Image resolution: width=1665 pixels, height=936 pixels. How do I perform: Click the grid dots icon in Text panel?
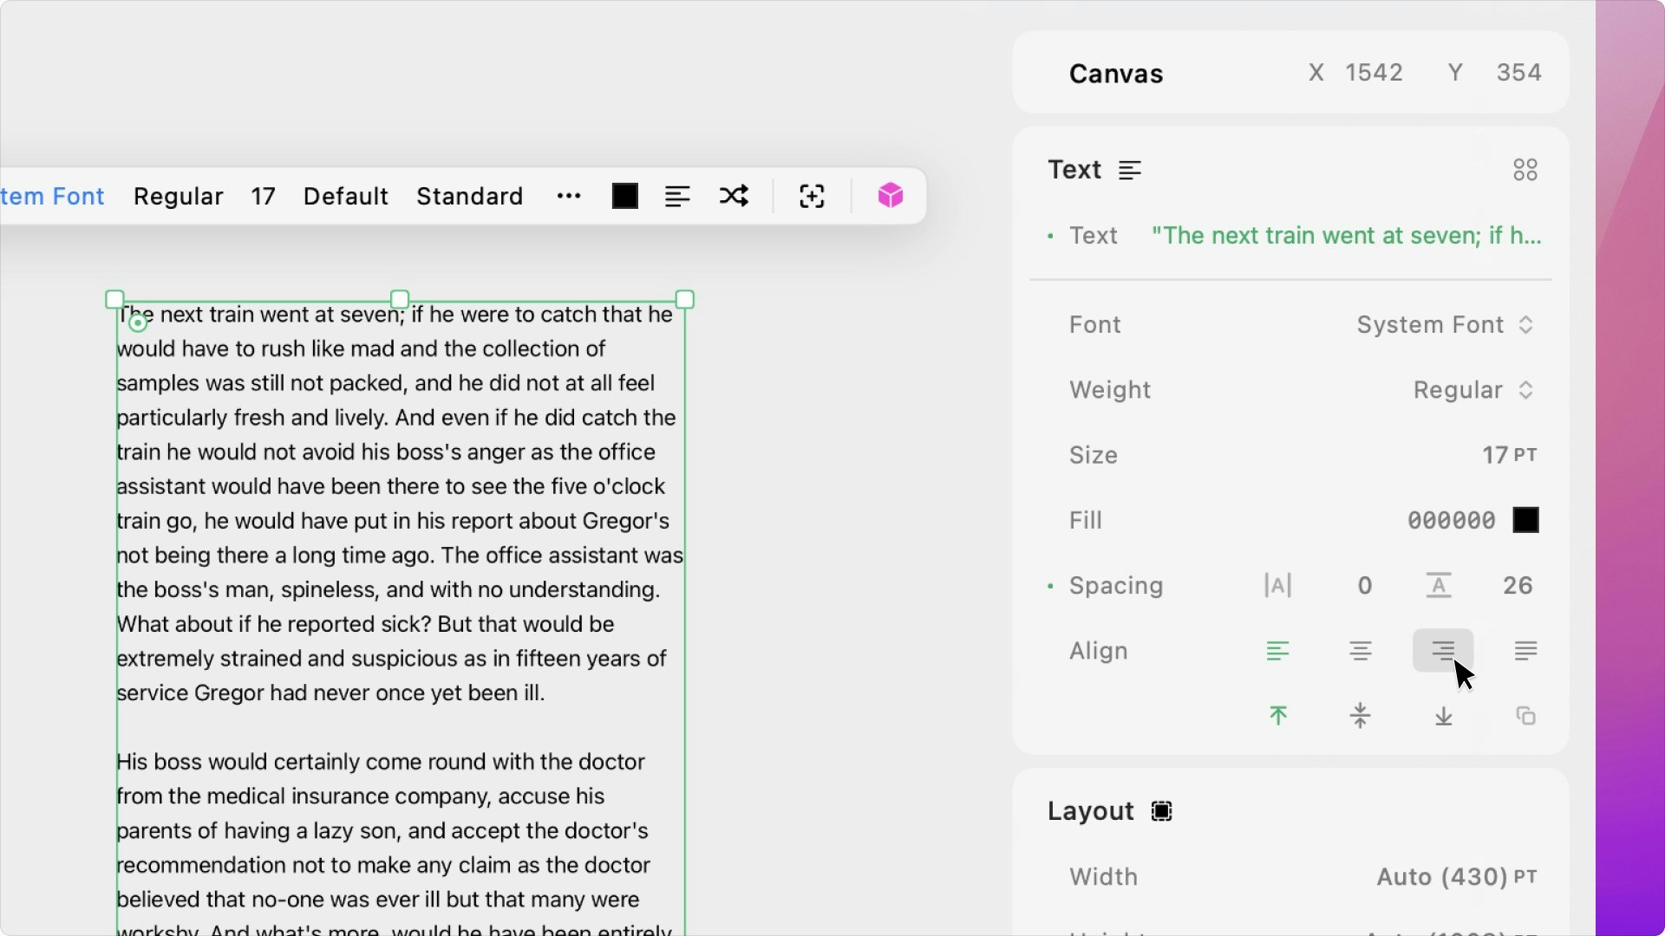[x=1525, y=170]
